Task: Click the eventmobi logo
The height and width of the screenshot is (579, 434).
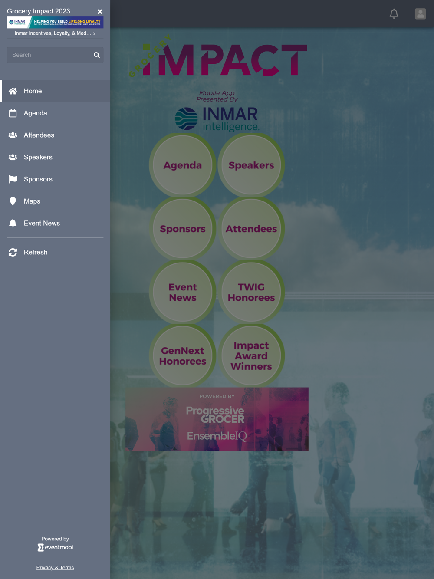Action: click(55, 548)
